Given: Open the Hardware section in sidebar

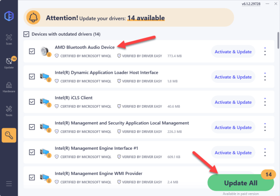Looking at the screenshot, I should tap(9, 87).
